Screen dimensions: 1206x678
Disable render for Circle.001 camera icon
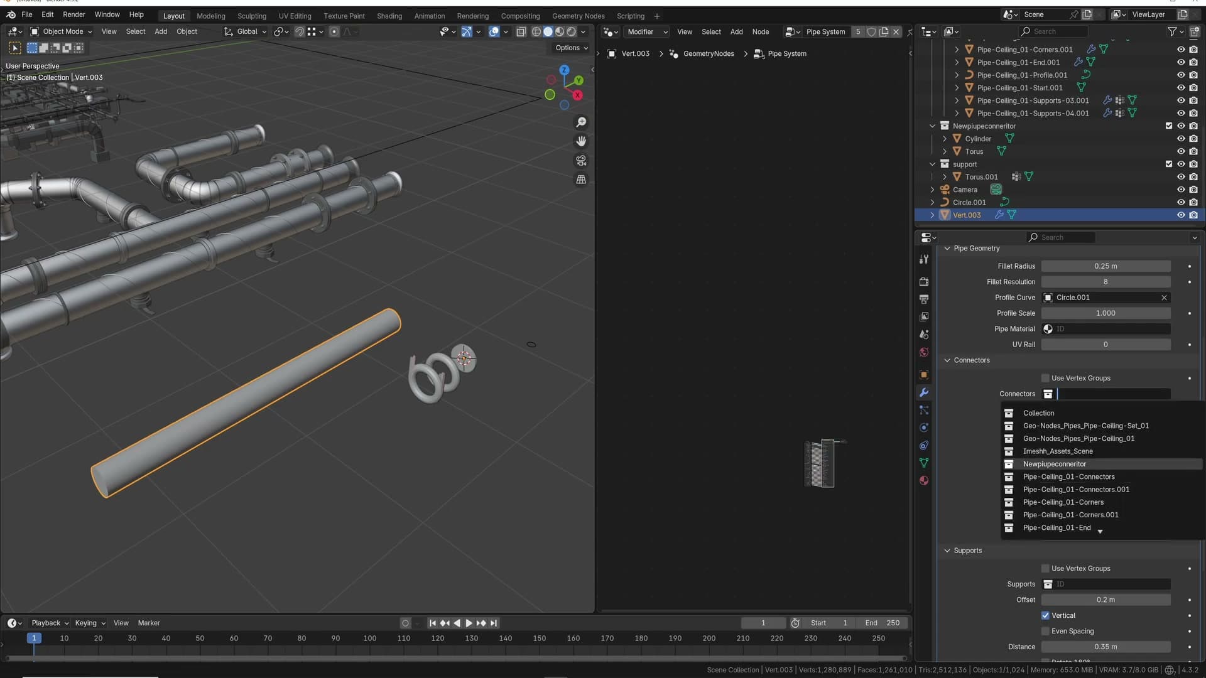pos(1193,202)
